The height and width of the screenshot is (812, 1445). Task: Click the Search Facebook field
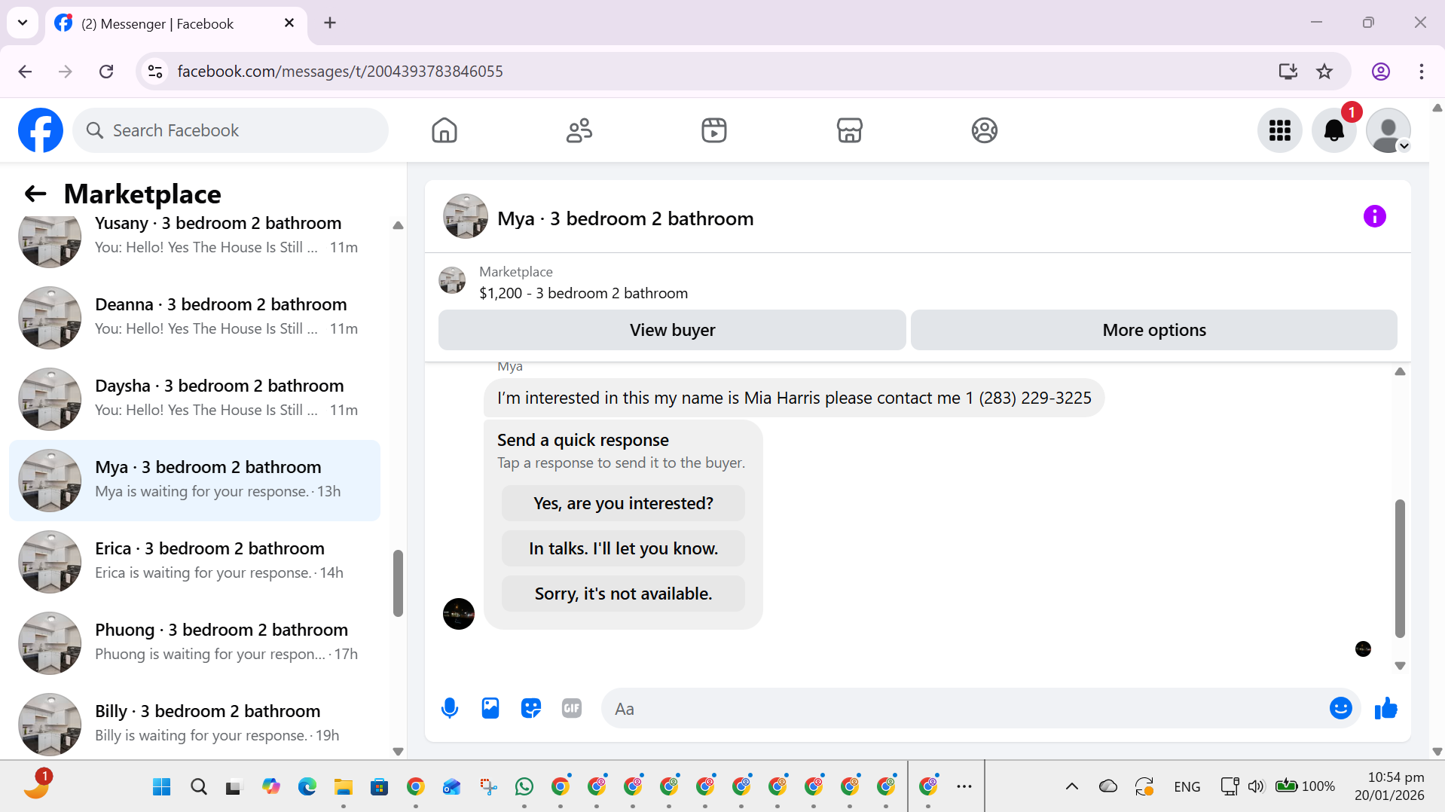pyautogui.click(x=231, y=130)
